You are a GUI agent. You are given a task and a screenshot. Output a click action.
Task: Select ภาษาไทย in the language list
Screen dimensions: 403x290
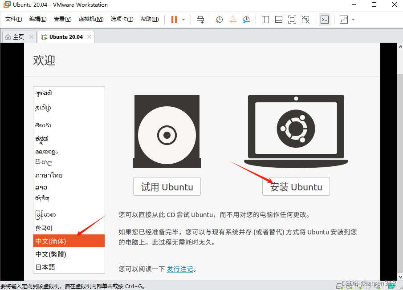(69, 175)
